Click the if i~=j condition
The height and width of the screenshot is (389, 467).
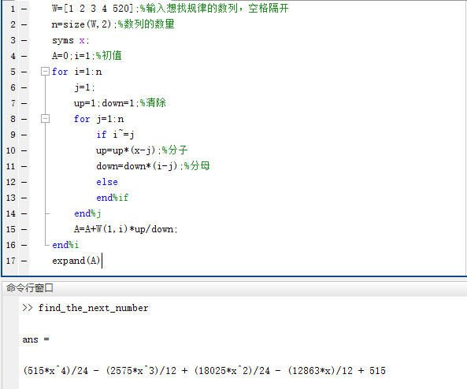[x=115, y=135]
